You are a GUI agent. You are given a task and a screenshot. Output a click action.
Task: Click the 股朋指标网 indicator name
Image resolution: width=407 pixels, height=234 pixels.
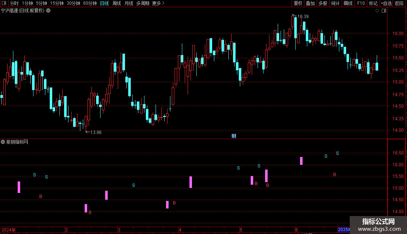tap(17, 142)
